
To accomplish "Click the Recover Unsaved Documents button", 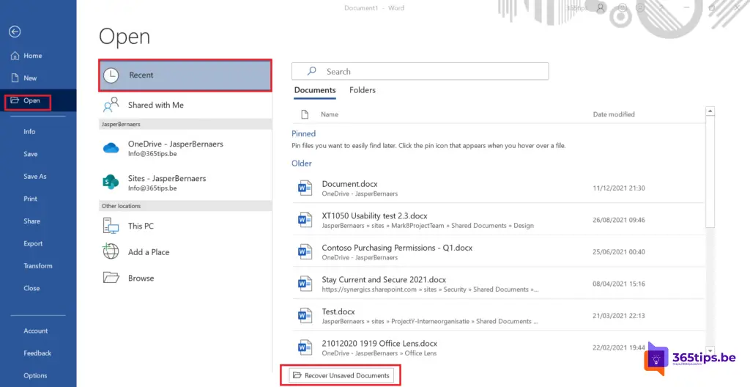I will (341, 375).
